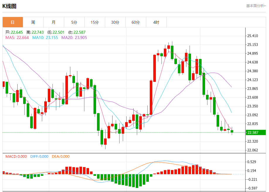Click the 低:22.501 low value
The width and height of the screenshot is (269, 192).
pos(56,32)
